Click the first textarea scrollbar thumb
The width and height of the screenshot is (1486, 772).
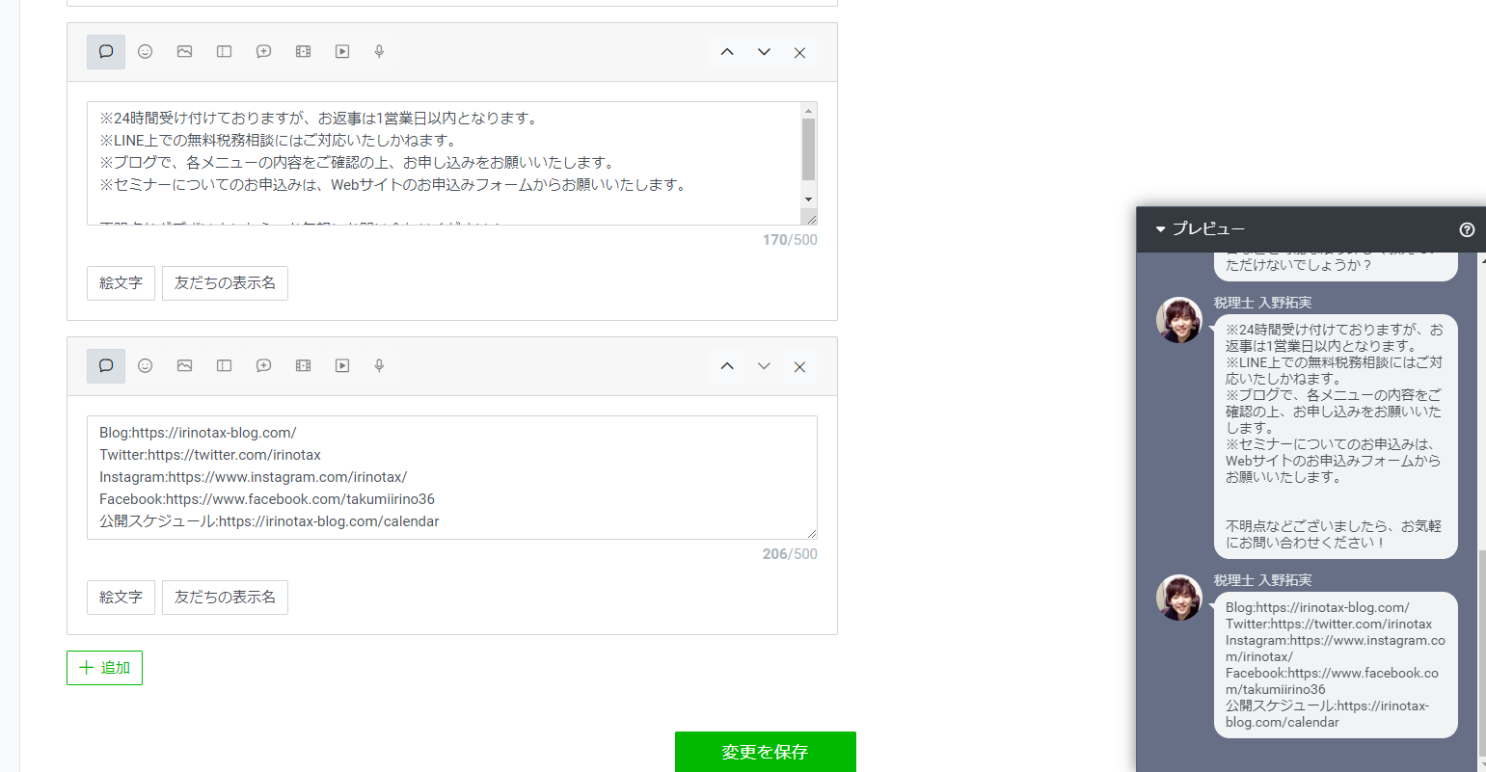point(809,149)
